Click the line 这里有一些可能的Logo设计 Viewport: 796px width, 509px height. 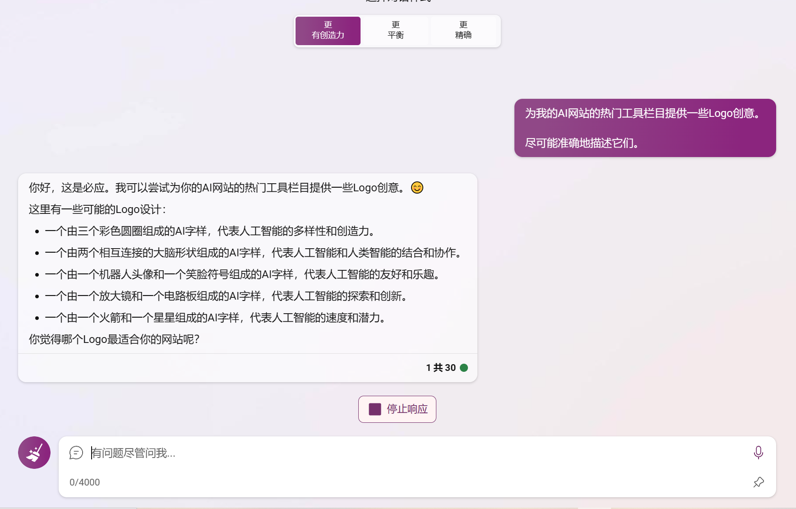point(97,209)
